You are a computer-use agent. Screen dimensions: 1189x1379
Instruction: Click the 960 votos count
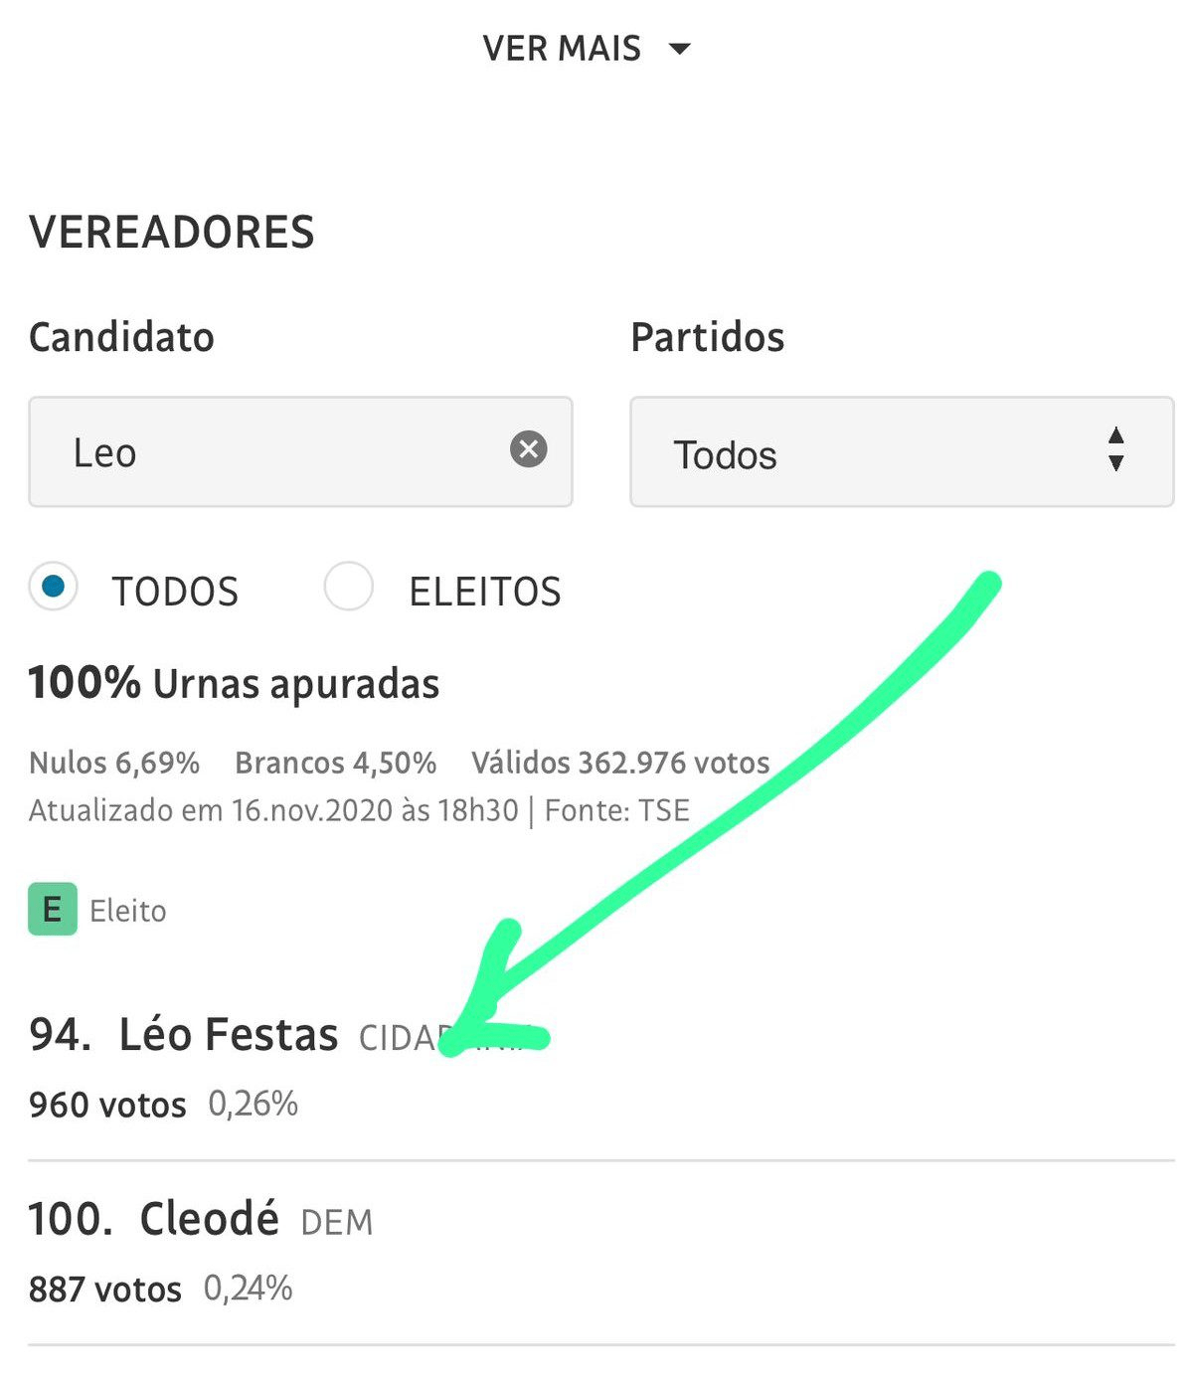(107, 1105)
